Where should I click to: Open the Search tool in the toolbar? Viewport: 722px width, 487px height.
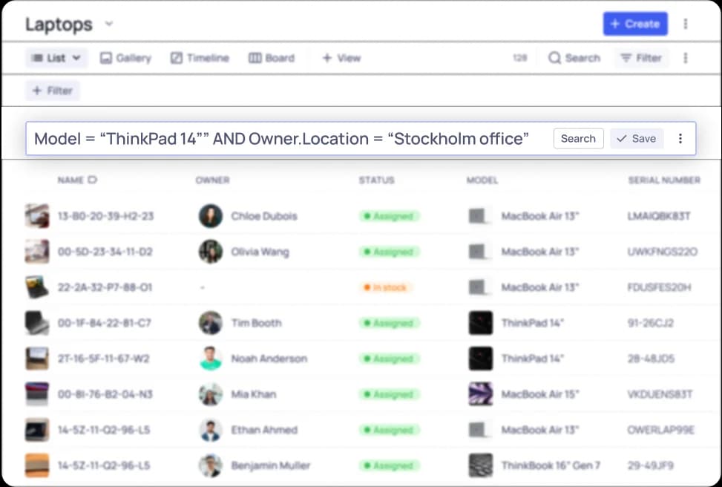(x=574, y=58)
